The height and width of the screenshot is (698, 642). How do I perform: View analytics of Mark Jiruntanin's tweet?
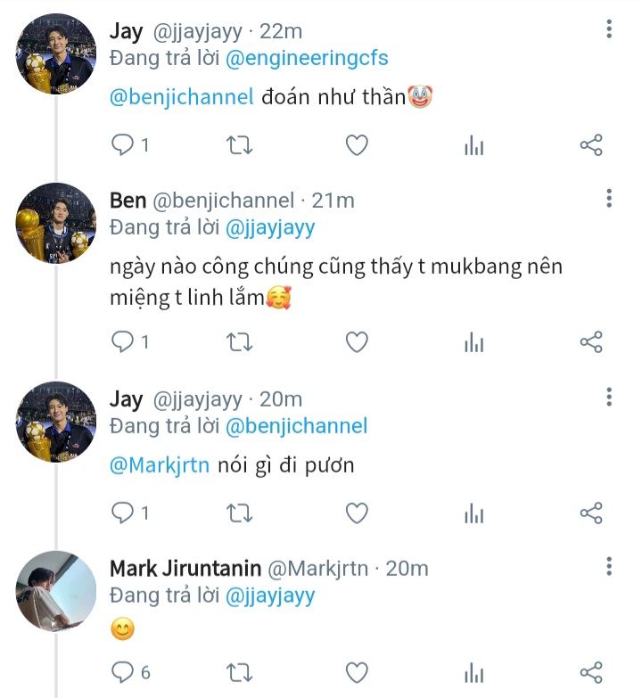tap(473, 672)
